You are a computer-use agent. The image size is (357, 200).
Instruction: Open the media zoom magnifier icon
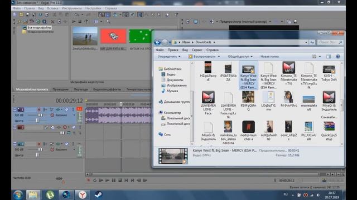point(108,22)
